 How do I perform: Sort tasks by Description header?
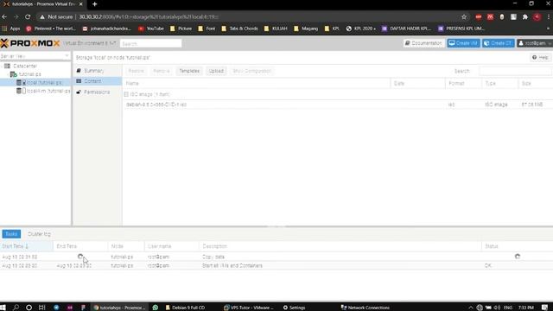(340, 246)
